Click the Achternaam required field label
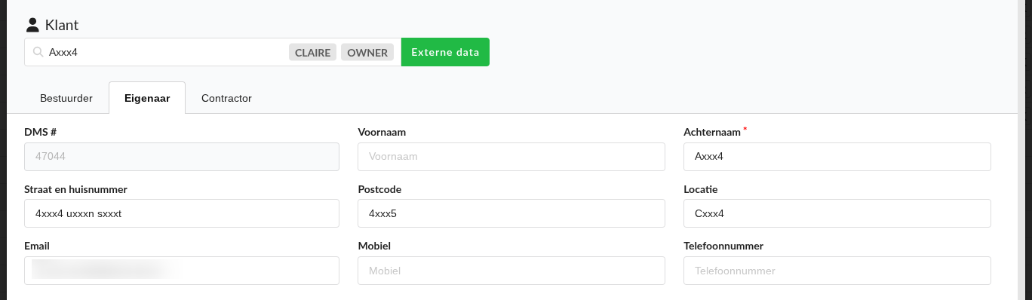The height and width of the screenshot is (300, 1032). coord(713,132)
